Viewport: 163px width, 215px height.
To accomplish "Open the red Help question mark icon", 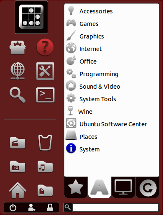I will click(x=45, y=47).
